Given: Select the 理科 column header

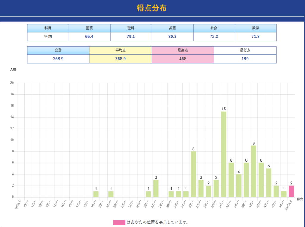Looking at the screenshot, I should pos(131,28).
